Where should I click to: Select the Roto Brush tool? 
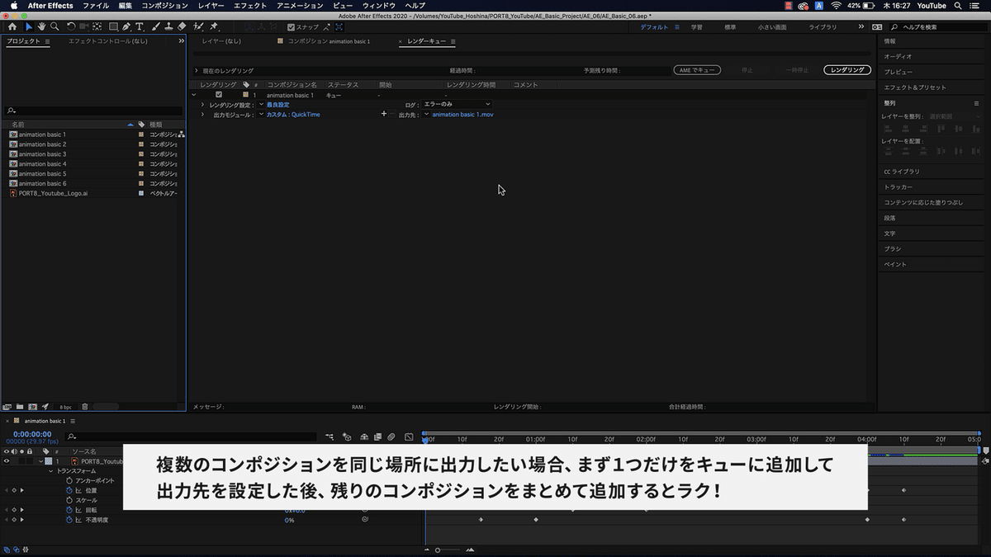point(199,27)
